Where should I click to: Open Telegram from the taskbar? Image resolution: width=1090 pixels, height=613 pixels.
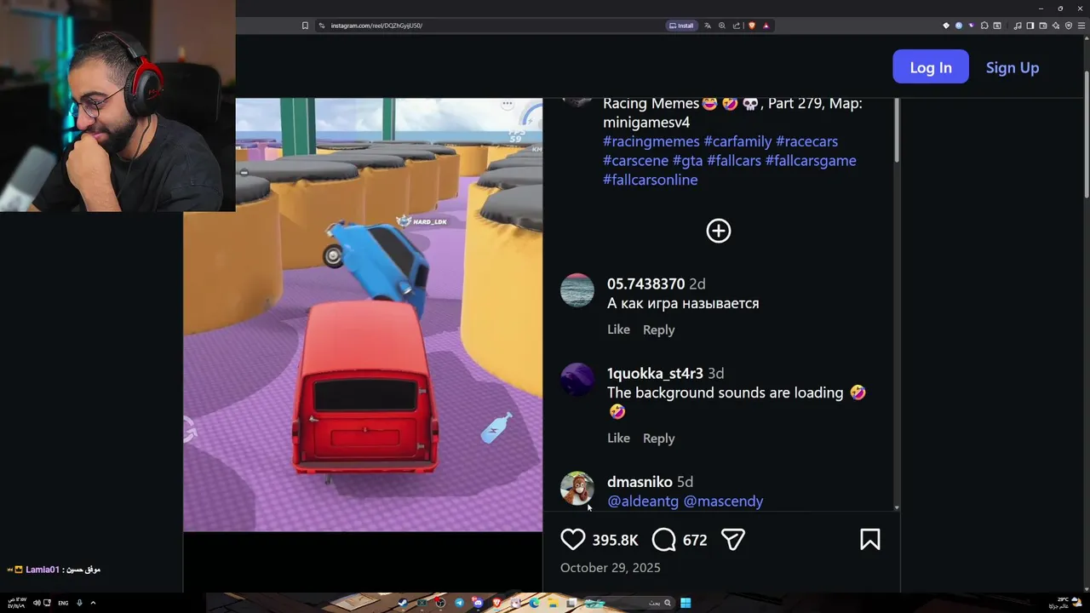459,603
